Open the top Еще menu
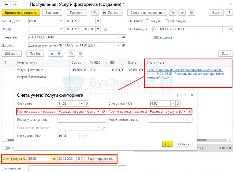235x172 pixels. click(216, 13)
